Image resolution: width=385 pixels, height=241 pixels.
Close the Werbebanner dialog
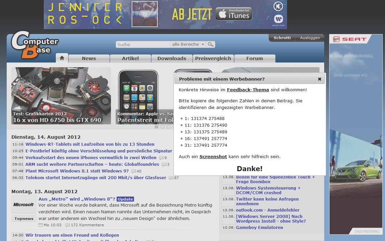[319, 79]
